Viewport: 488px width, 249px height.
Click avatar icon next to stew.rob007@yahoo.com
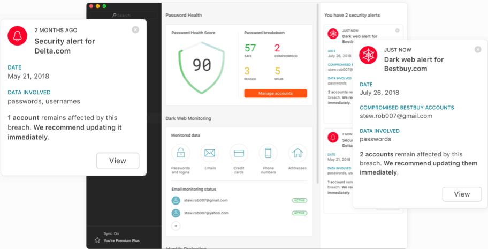click(x=176, y=213)
